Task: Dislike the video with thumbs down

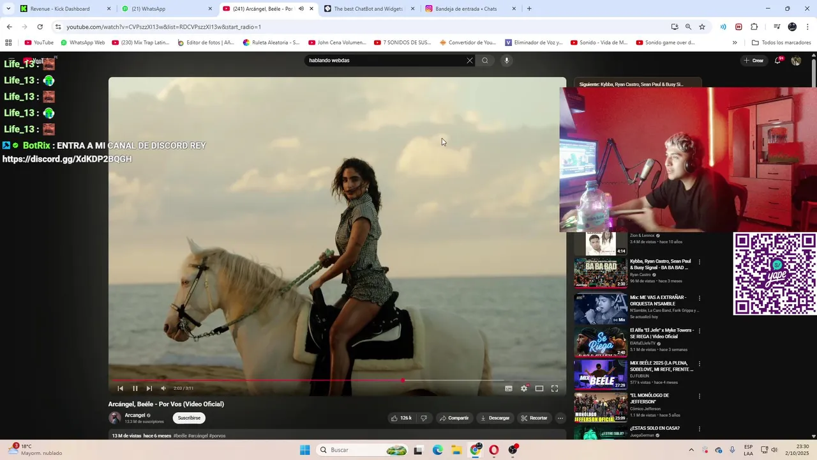Action: click(424, 418)
